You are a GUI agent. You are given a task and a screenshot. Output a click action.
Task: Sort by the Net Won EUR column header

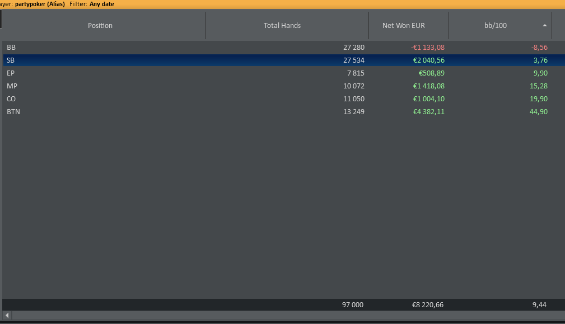[409, 26]
